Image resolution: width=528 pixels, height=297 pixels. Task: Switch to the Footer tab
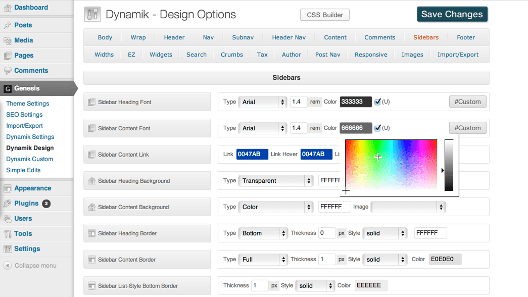tap(465, 37)
